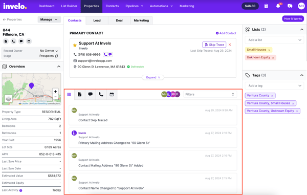
Task: Go back to Properties
Action: pyautogui.click(x=12, y=19)
